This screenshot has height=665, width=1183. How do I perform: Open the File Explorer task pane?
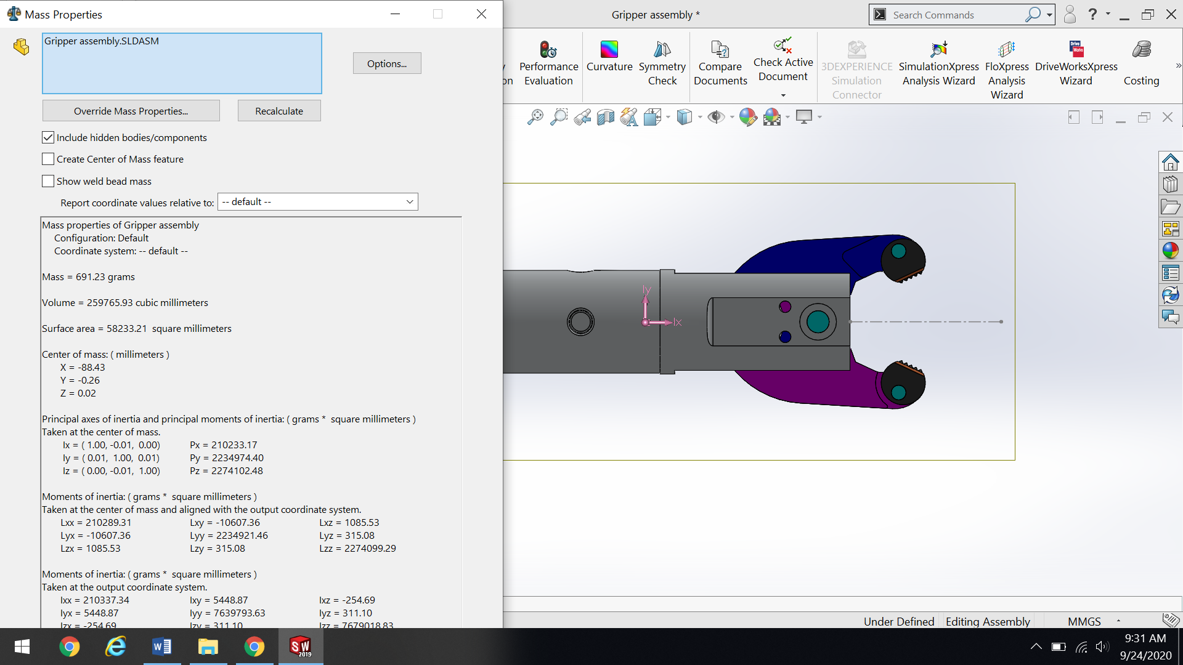pos(1170,207)
